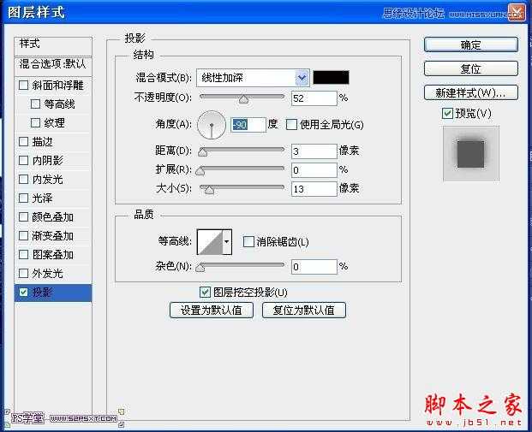
Task: Select the 内阴影 style label
Action: pyautogui.click(x=47, y=160)
